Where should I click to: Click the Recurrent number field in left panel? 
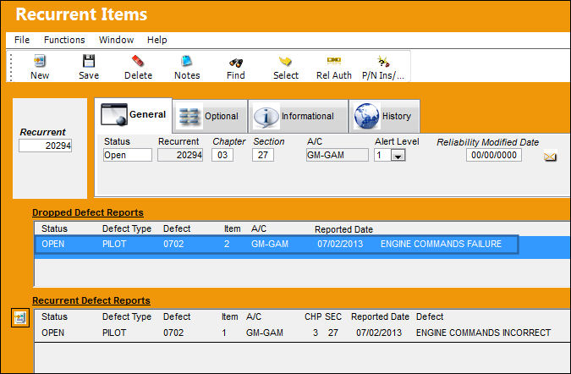[45, 146]
